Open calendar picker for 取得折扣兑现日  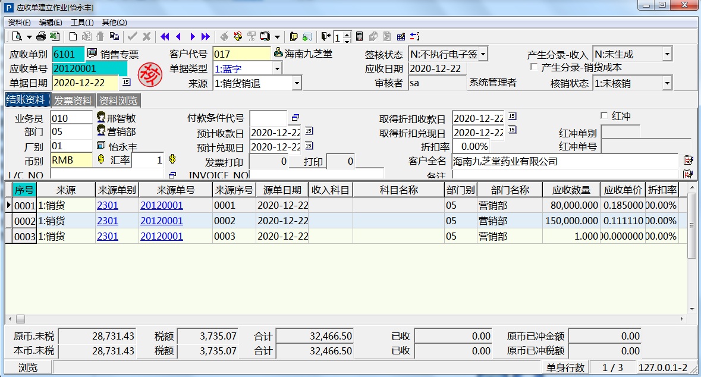click(513, 130)
